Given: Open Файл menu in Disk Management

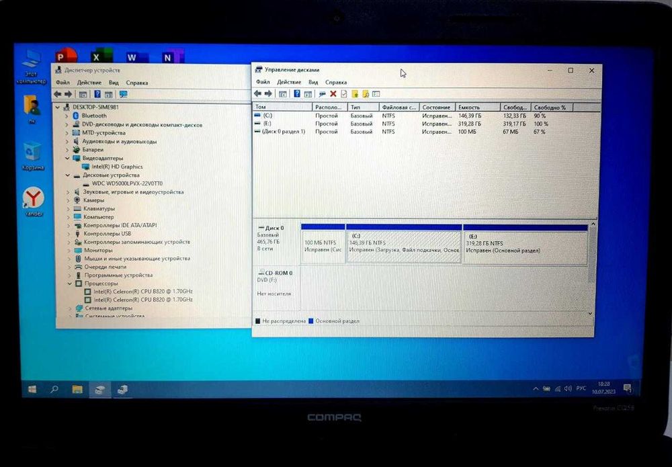Looking at the screenshot, I should click(263, 82).
